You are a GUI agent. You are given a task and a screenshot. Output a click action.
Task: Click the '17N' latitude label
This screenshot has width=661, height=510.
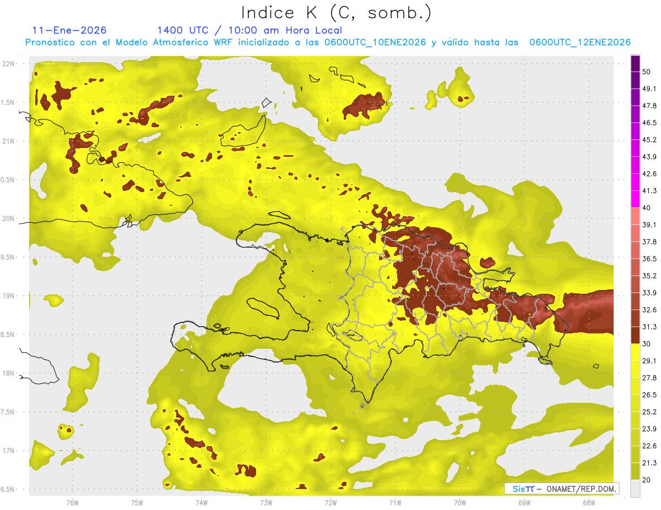[x=9, y=451]
